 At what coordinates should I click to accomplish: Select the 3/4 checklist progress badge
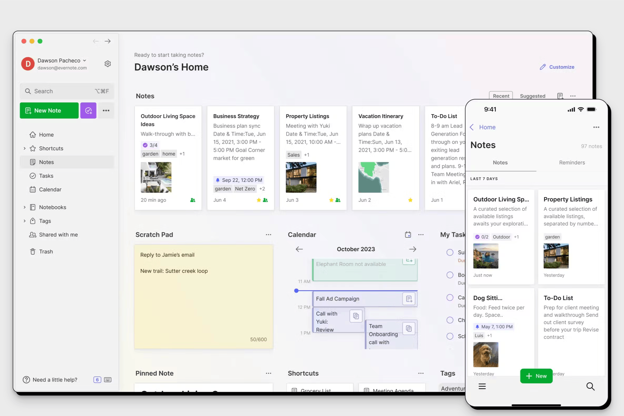click(149, 145)
